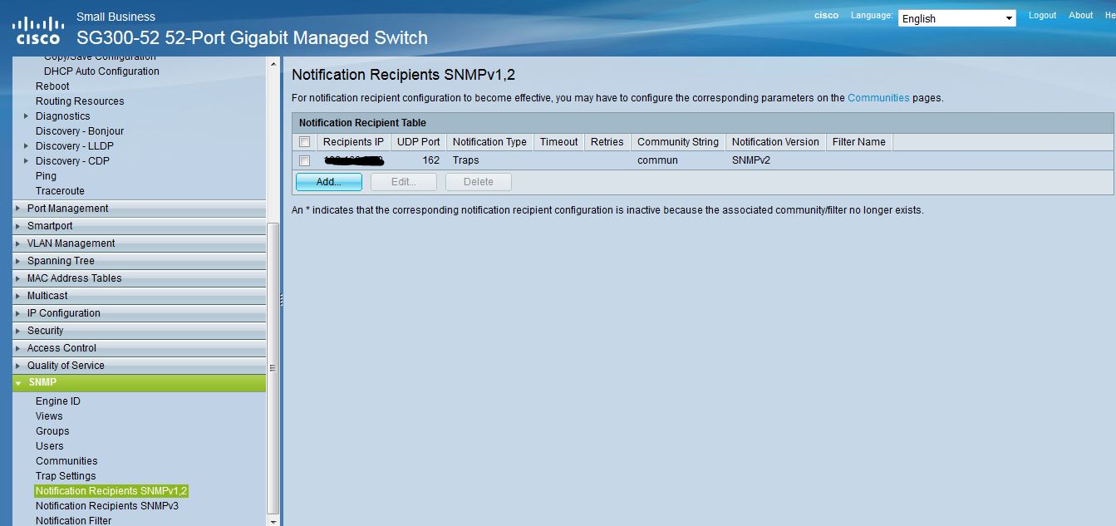
Task: Open the Notification Filter page
Action: click(73, 520)
